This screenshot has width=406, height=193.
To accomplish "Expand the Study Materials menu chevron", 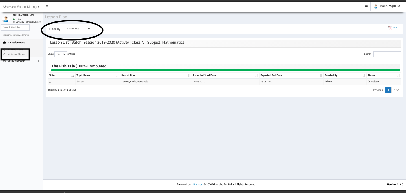I will tap(38, 61).
